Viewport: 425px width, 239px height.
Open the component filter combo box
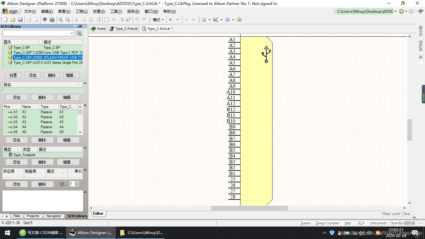coord(38,33)
